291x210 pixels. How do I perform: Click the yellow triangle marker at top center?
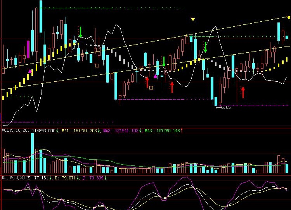coord(193,19)
